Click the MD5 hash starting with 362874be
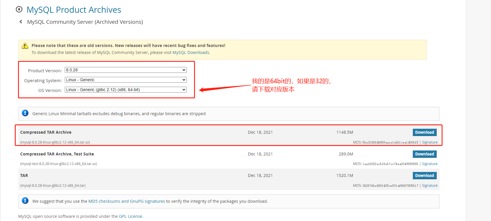491x221 pixels. (x=390, y=186)
